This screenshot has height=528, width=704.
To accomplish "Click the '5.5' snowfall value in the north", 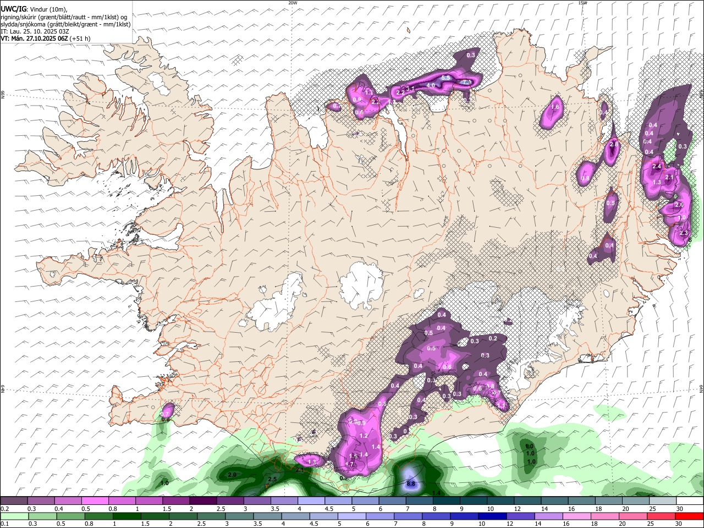I will click(x=446, y=78).
